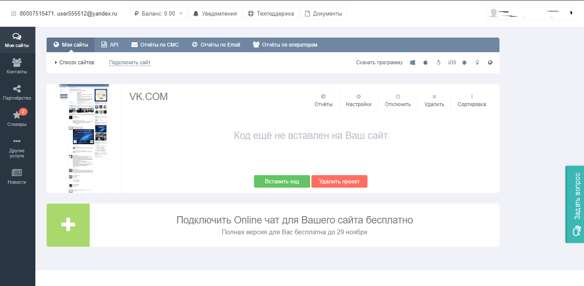Screen dimensions: 584x286
Task: Open Стикеры in the left sidebar
Action: click(17, 119)
